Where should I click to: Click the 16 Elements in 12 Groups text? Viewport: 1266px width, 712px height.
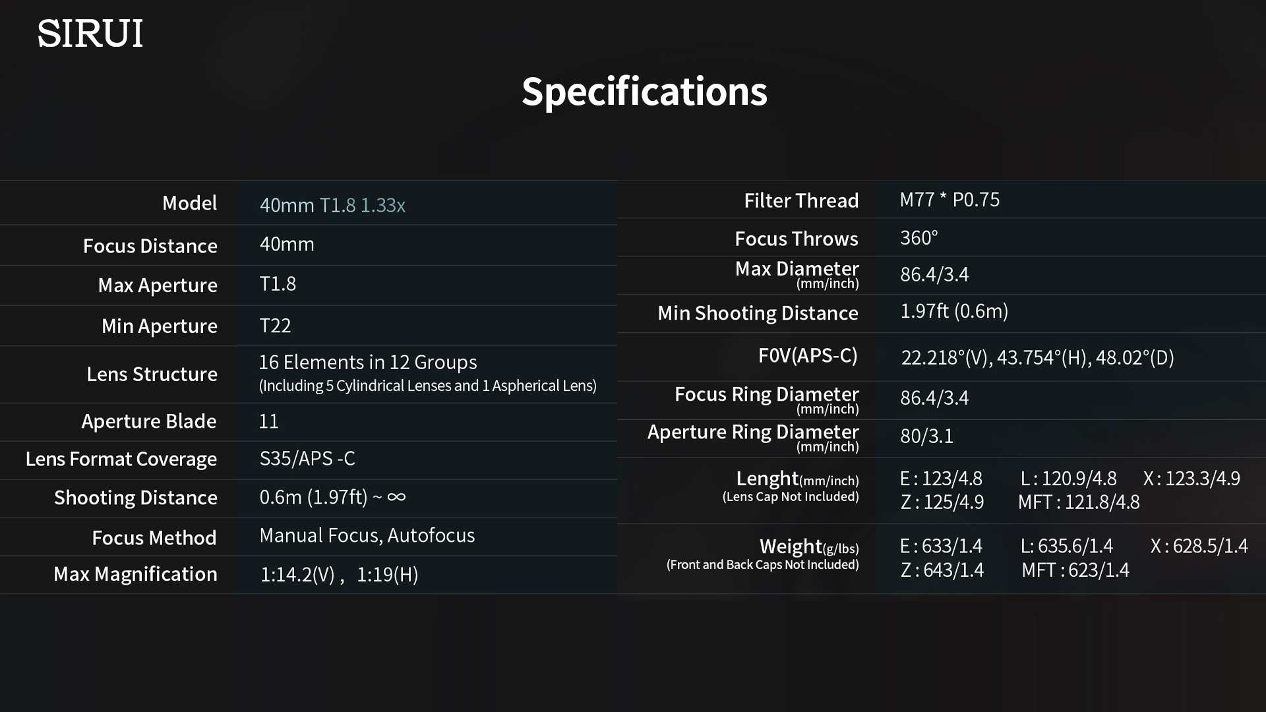(368, 362)
